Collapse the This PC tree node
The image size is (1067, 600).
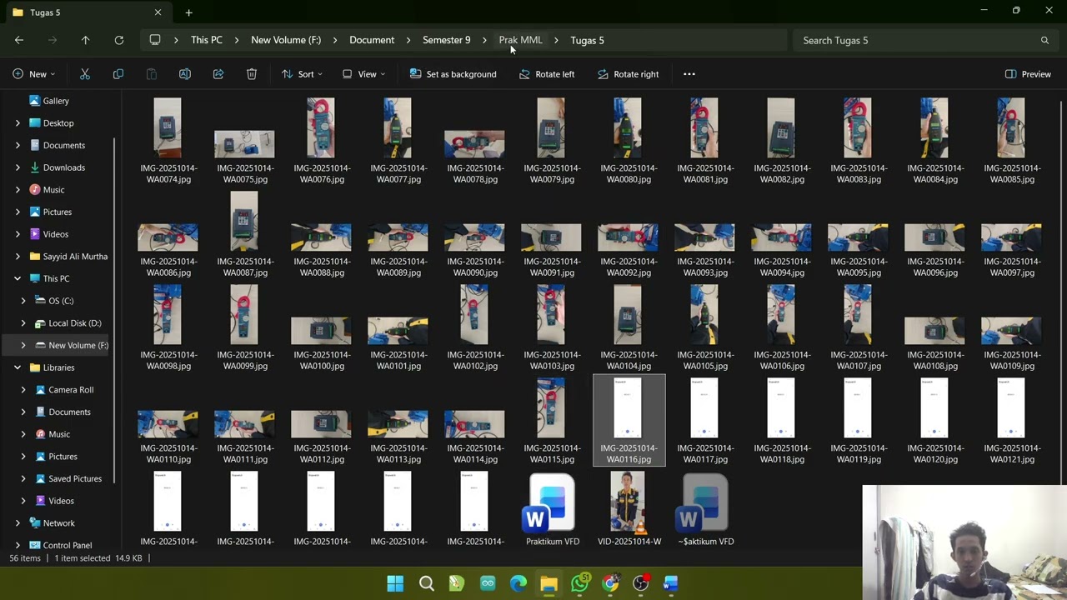18,278
